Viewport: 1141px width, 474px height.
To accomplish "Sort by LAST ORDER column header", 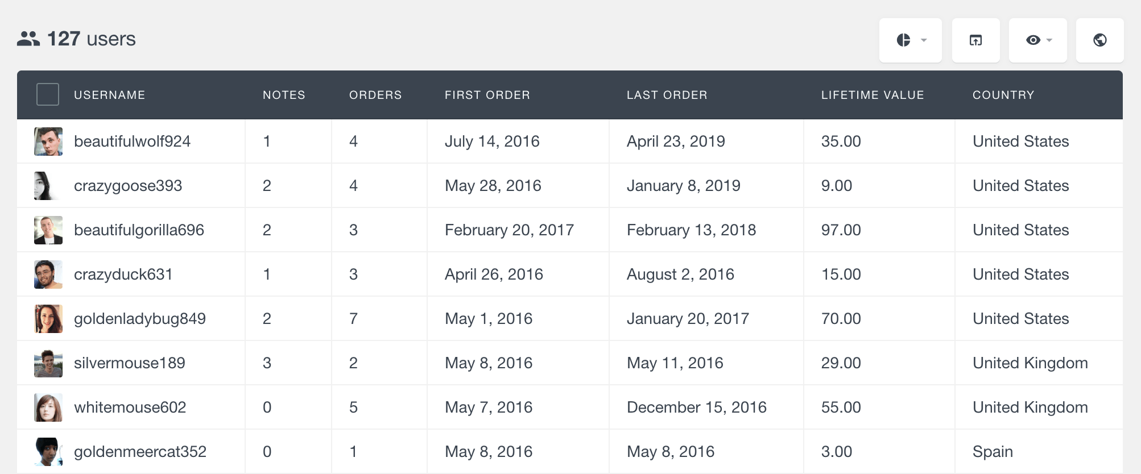I will point(667,95).
